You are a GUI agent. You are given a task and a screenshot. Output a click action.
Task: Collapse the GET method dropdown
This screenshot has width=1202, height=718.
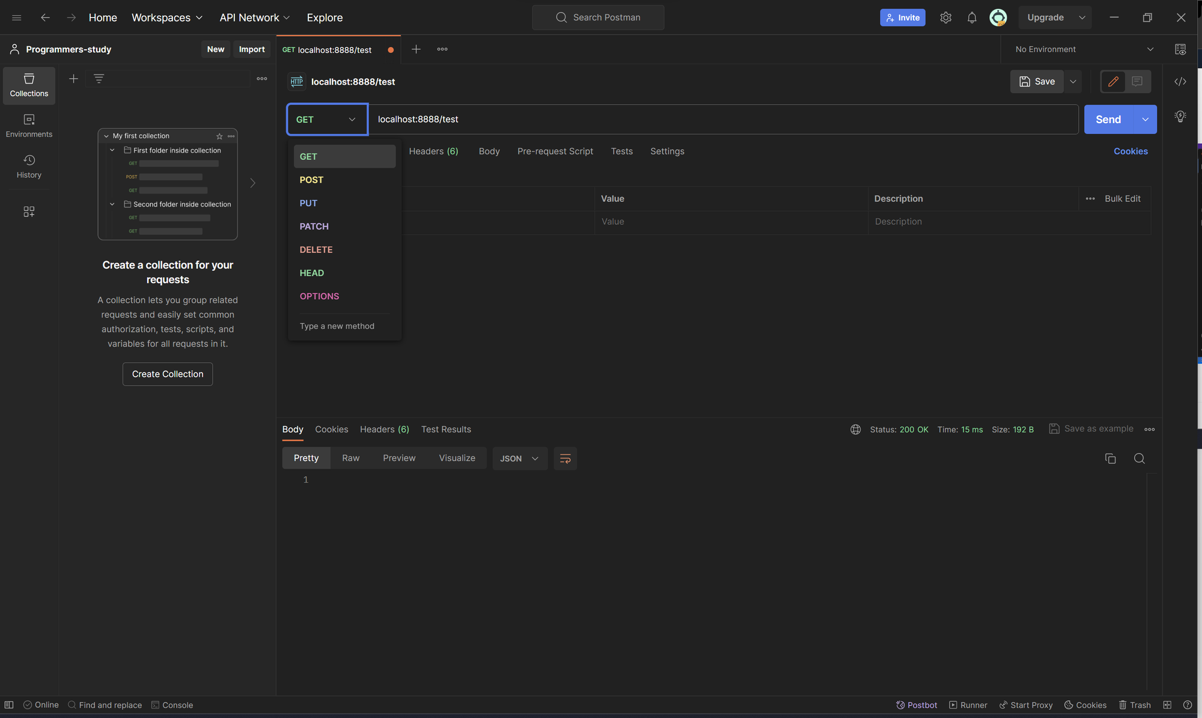tap(327, 120)
